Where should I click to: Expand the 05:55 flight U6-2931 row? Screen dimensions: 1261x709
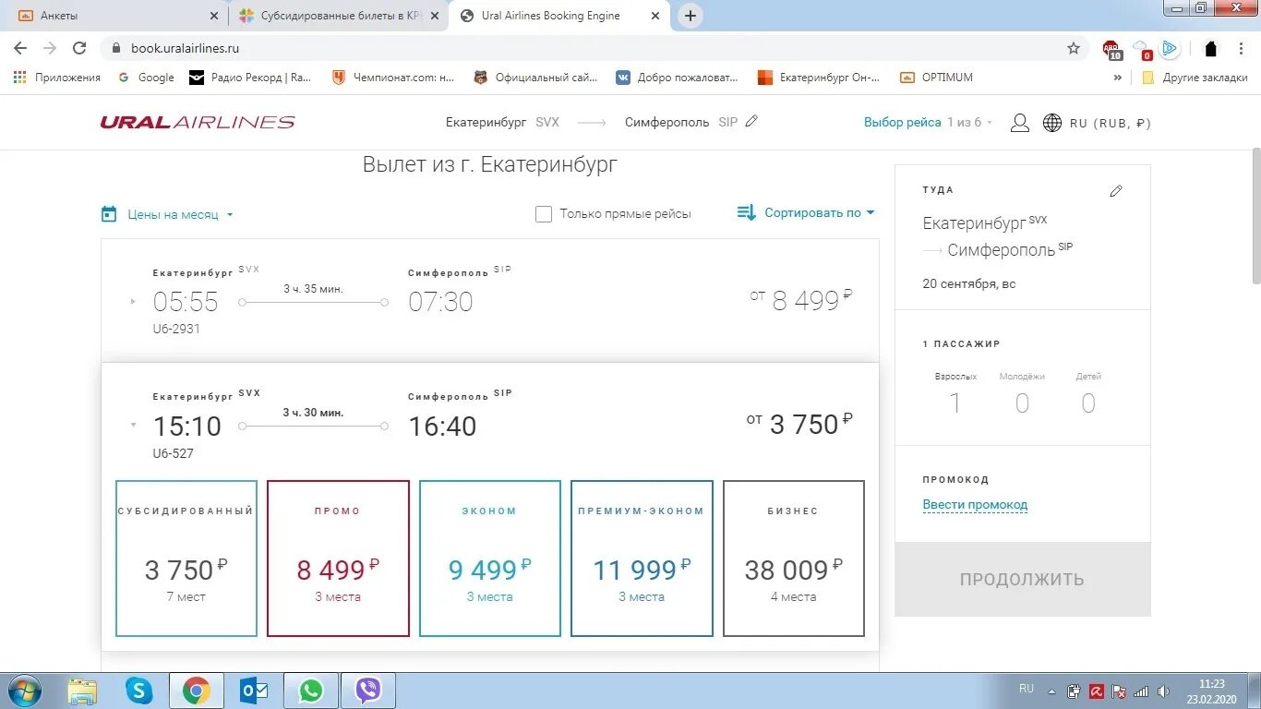489,300
